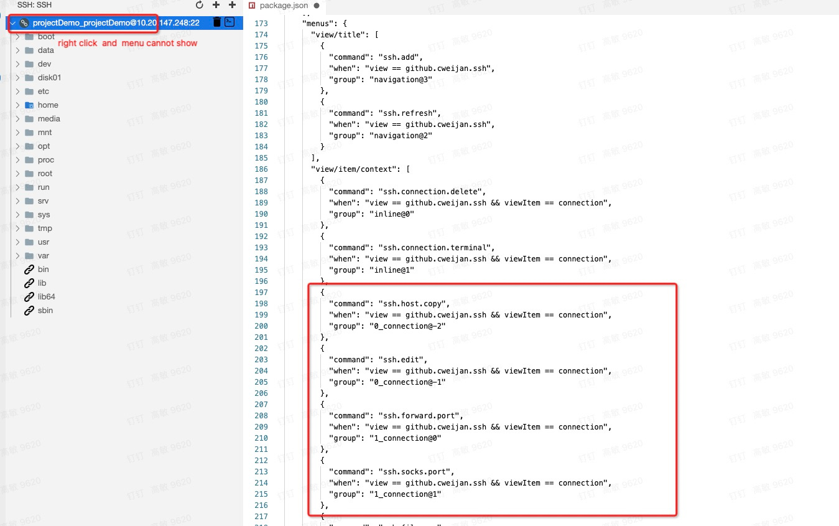Image resolution: width=839 pixels, height=526 pixels.
Task: Click the folder icon of dev
Action: tap(29, 64)
